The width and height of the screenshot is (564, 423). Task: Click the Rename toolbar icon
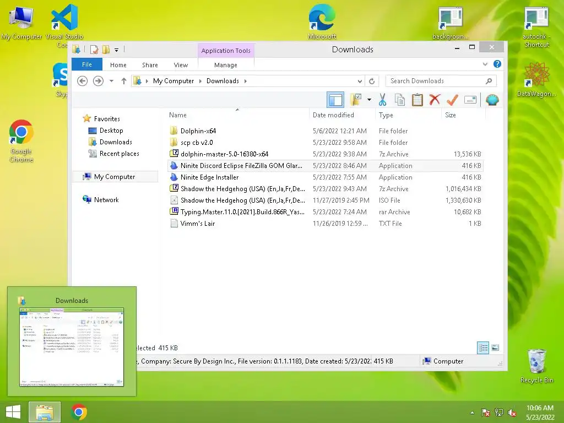[x=470, y=100]
